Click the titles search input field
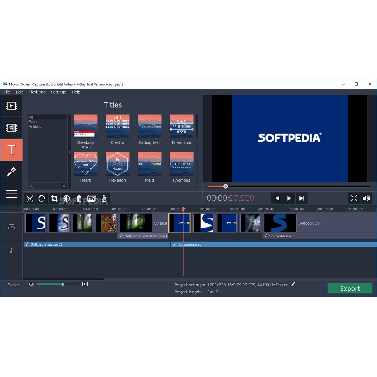377x377 pixels. tap(45, 186)
